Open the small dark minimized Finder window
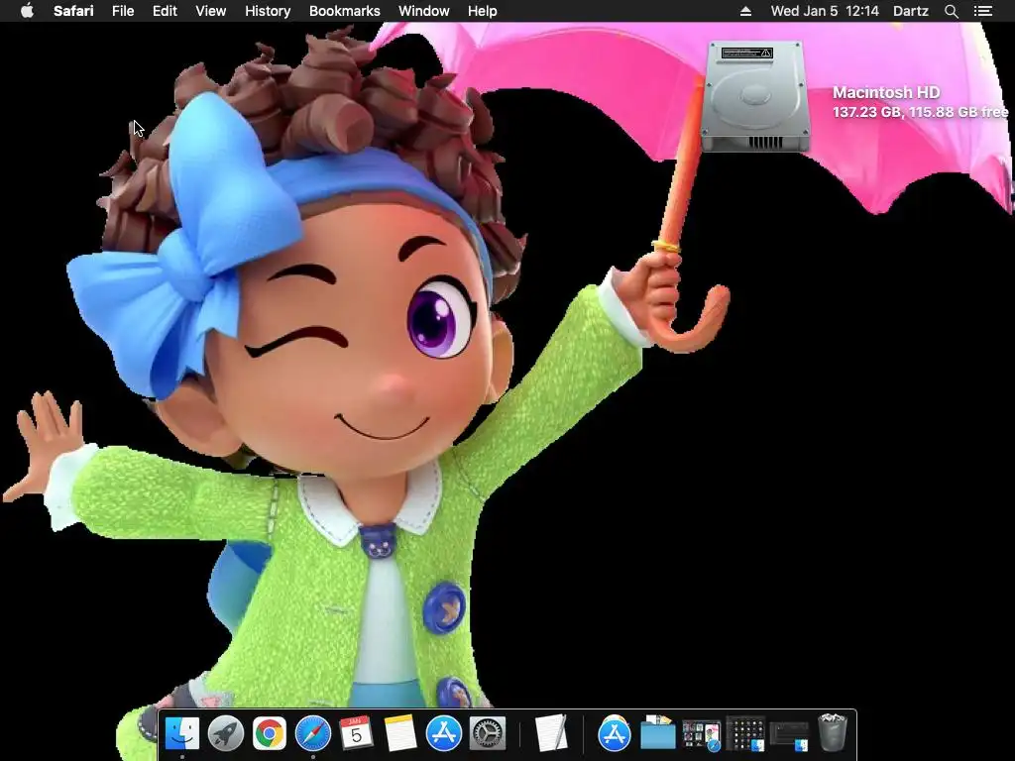Image resolution: width=1015 pixels, height=761 pixels. tap(789, 736)
